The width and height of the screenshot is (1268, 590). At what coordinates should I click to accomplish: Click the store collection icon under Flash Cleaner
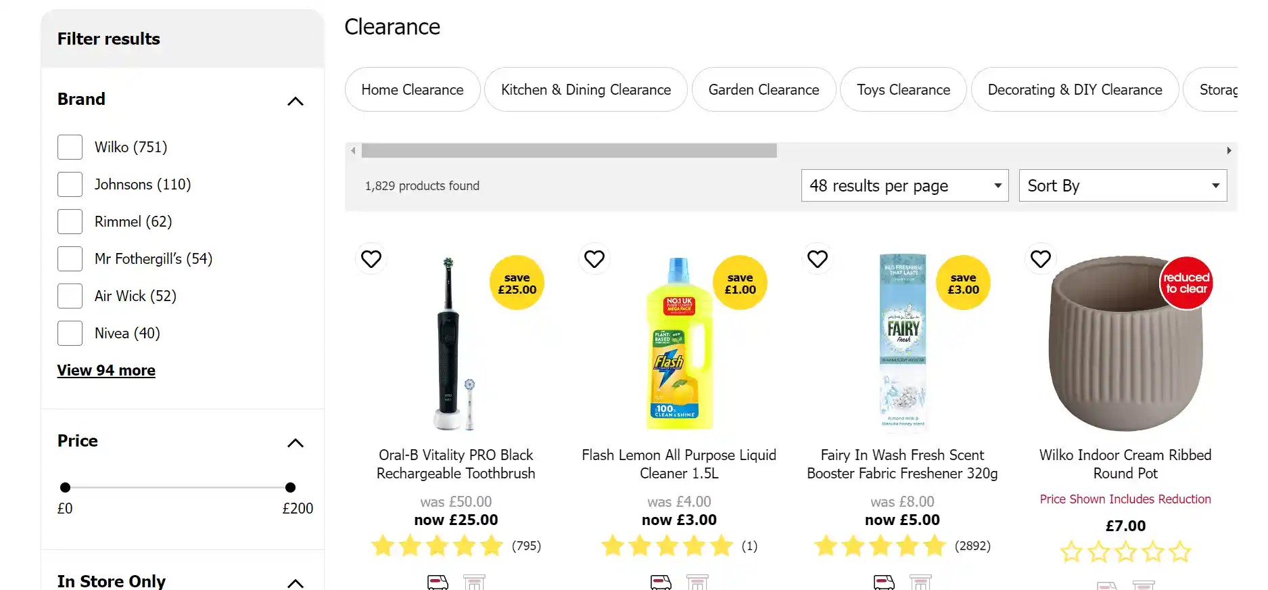[697, 581]
